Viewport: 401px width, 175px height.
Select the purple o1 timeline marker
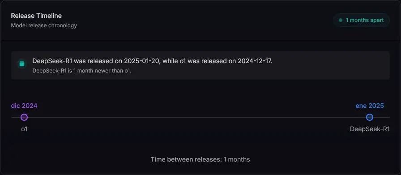click(x=24, y=117)
